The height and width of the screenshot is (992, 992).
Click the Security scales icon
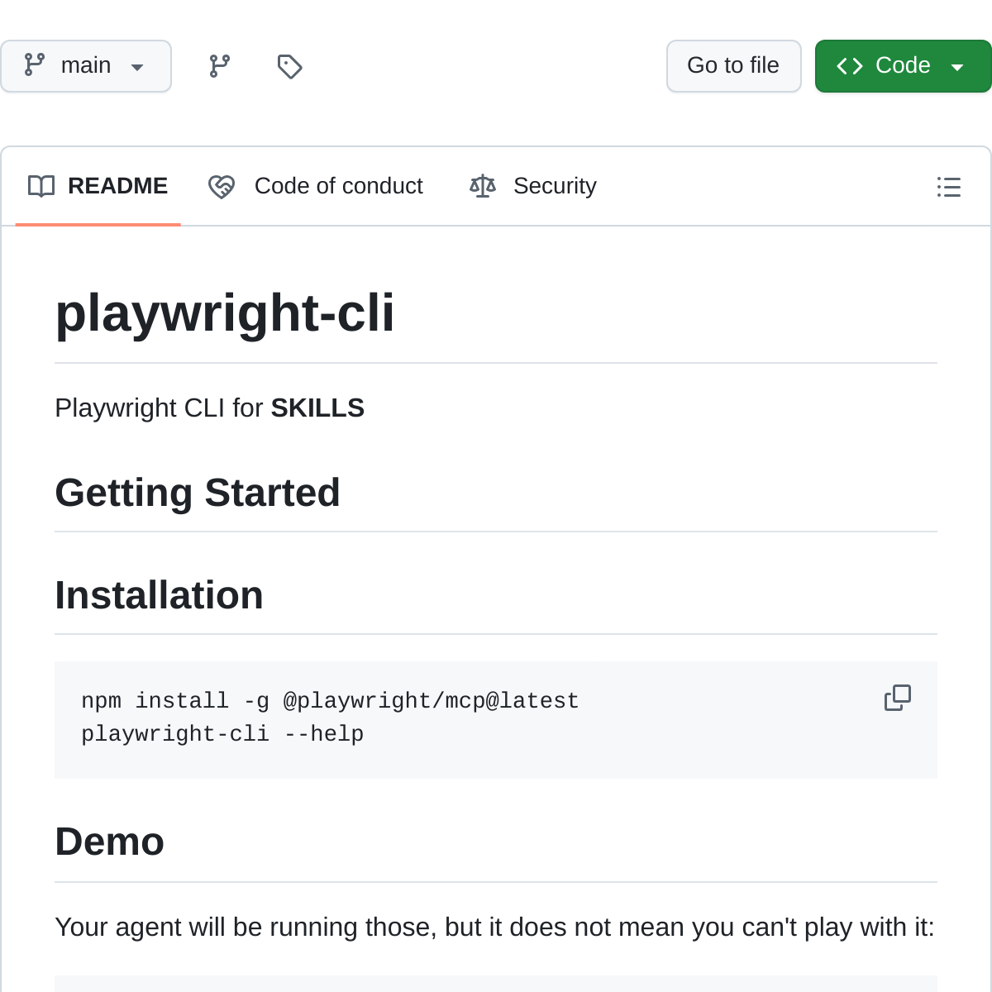pyautogui.click(x=483, y=186)
